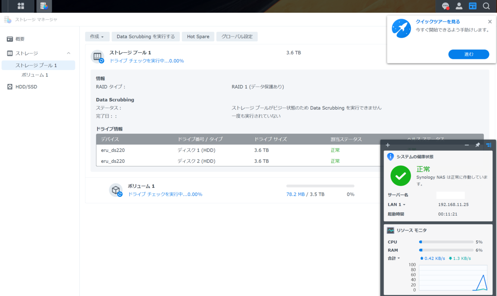Minimize the widget panel

(x=467, y=145)
